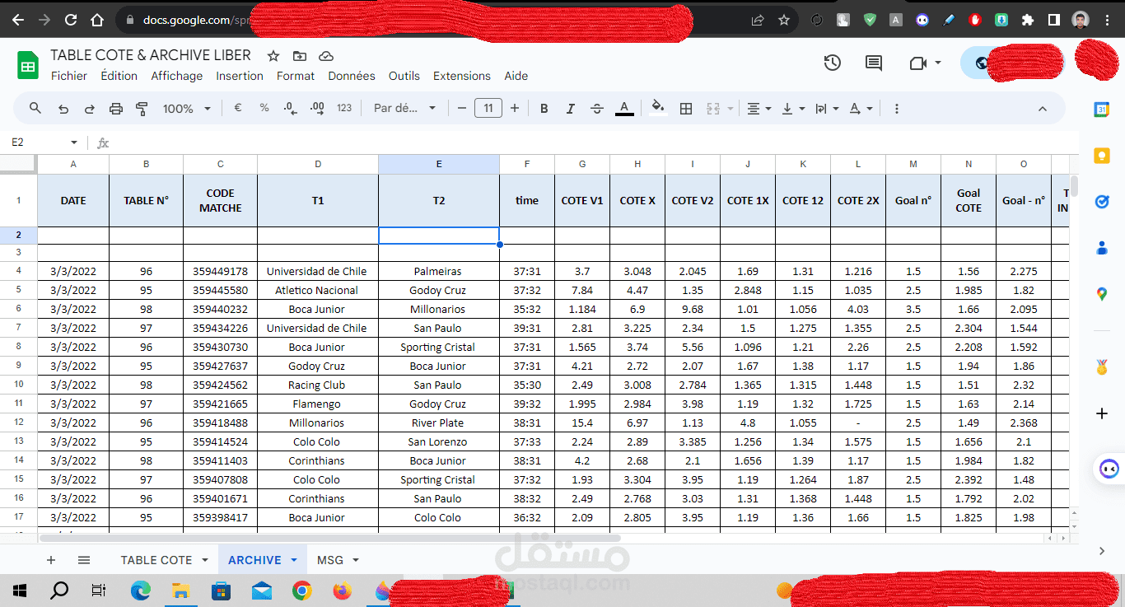Viewport: 1125px width, 607px height.
Task: Open the Aide menu
Action: pyautogui.click(x=516, y=76)
